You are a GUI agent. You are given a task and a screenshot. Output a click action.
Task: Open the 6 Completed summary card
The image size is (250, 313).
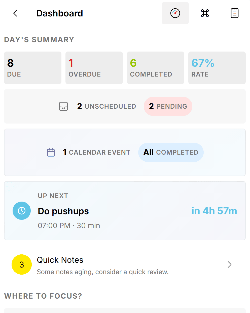[155, 68]
